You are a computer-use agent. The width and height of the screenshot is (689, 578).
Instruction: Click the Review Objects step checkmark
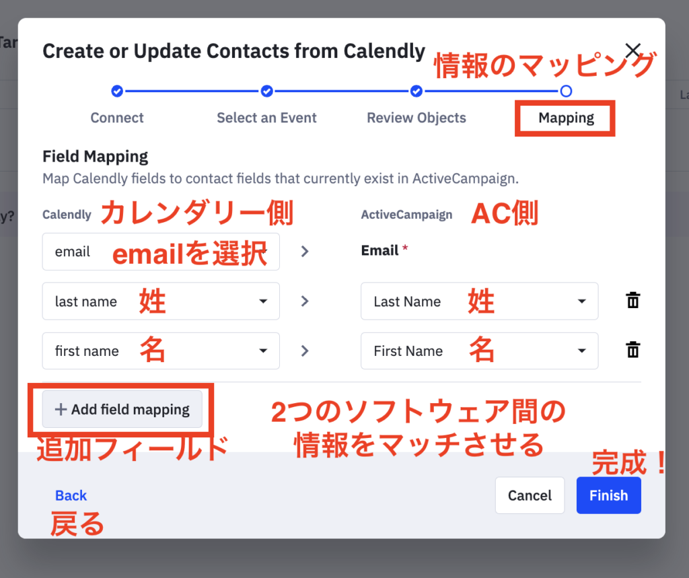pyautogui.click(x=416, y=91)
